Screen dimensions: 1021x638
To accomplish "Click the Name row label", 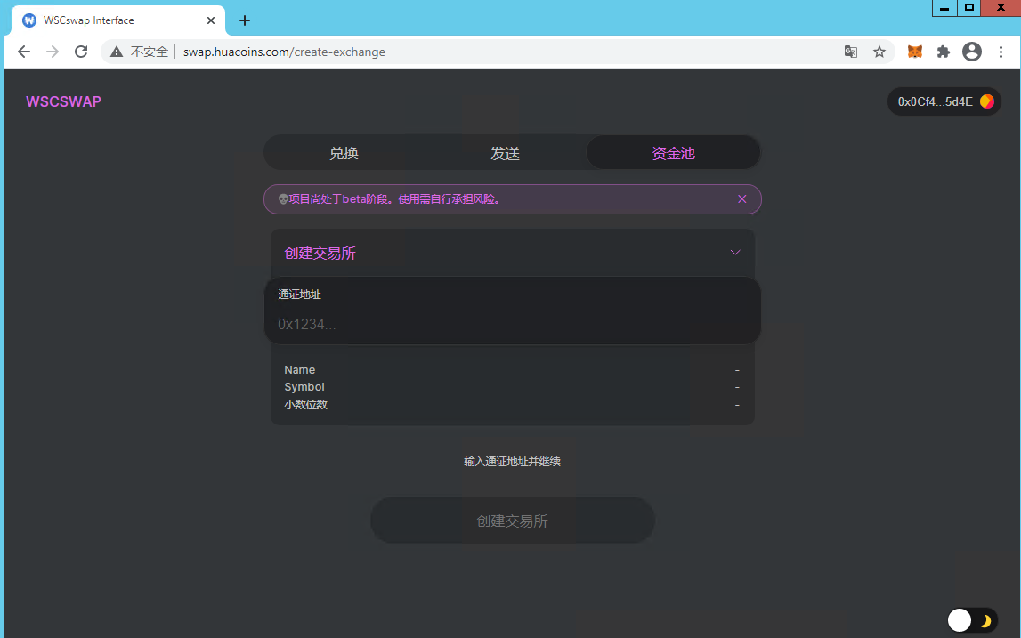I will (x=299, y=370).
